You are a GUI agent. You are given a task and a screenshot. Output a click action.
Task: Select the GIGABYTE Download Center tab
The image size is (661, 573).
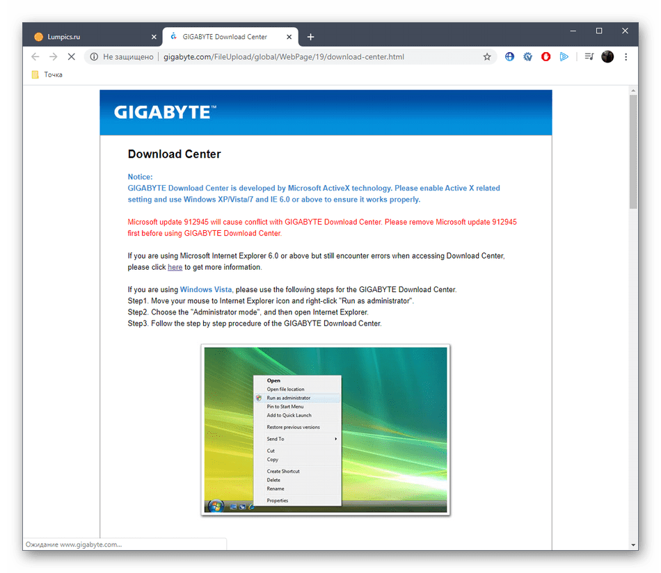point(224,37)
